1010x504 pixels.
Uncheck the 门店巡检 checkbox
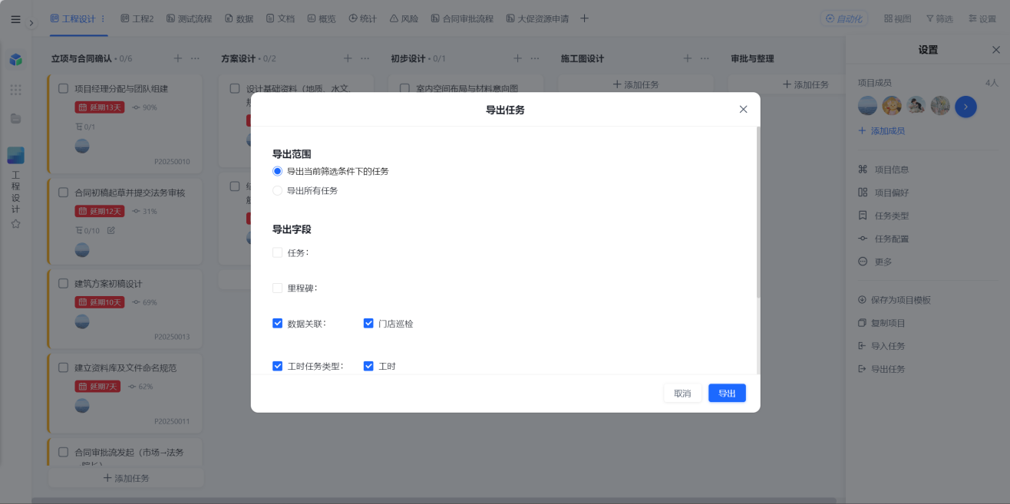[368, 323]
